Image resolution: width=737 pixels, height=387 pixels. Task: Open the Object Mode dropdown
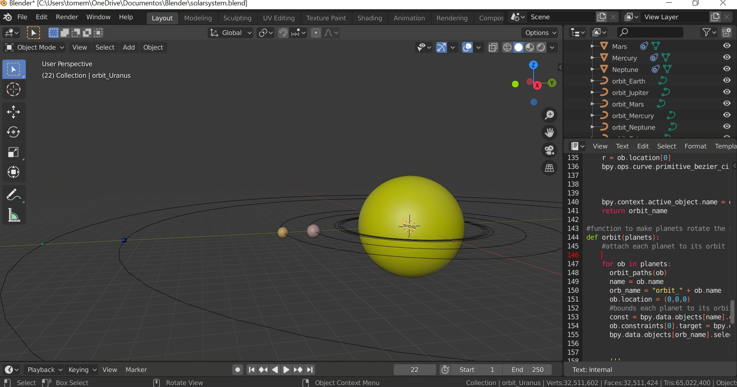click(34, 47)
